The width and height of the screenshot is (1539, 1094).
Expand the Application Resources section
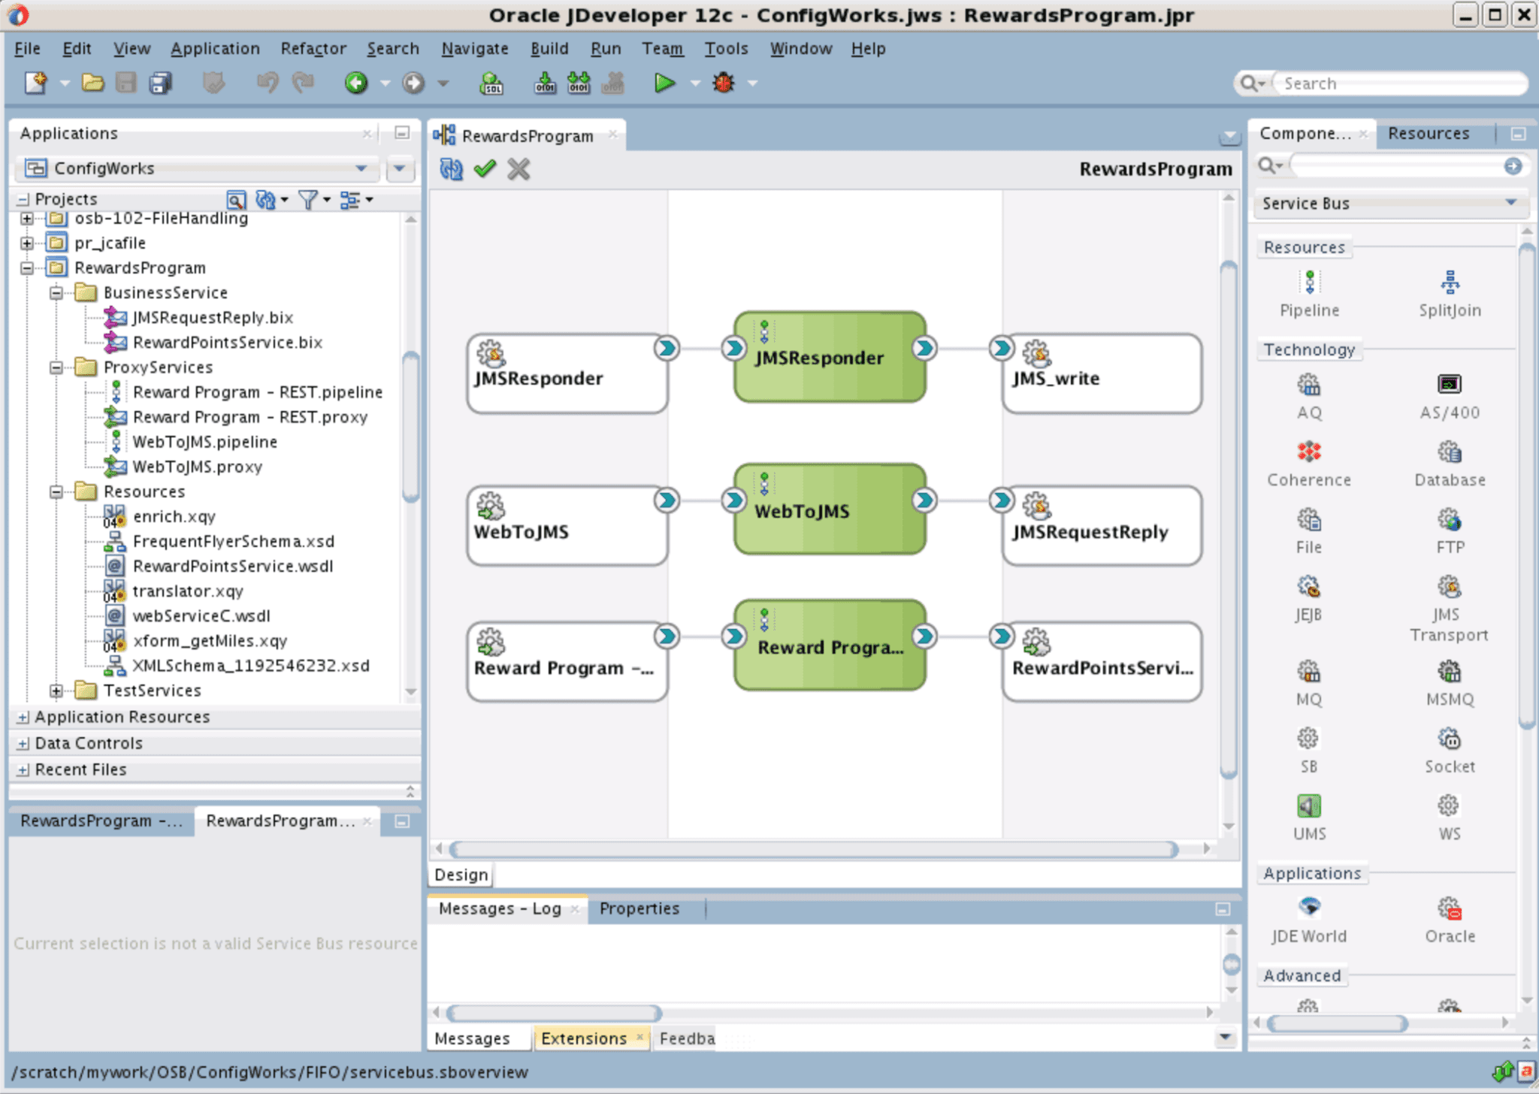tap(22, 717)
